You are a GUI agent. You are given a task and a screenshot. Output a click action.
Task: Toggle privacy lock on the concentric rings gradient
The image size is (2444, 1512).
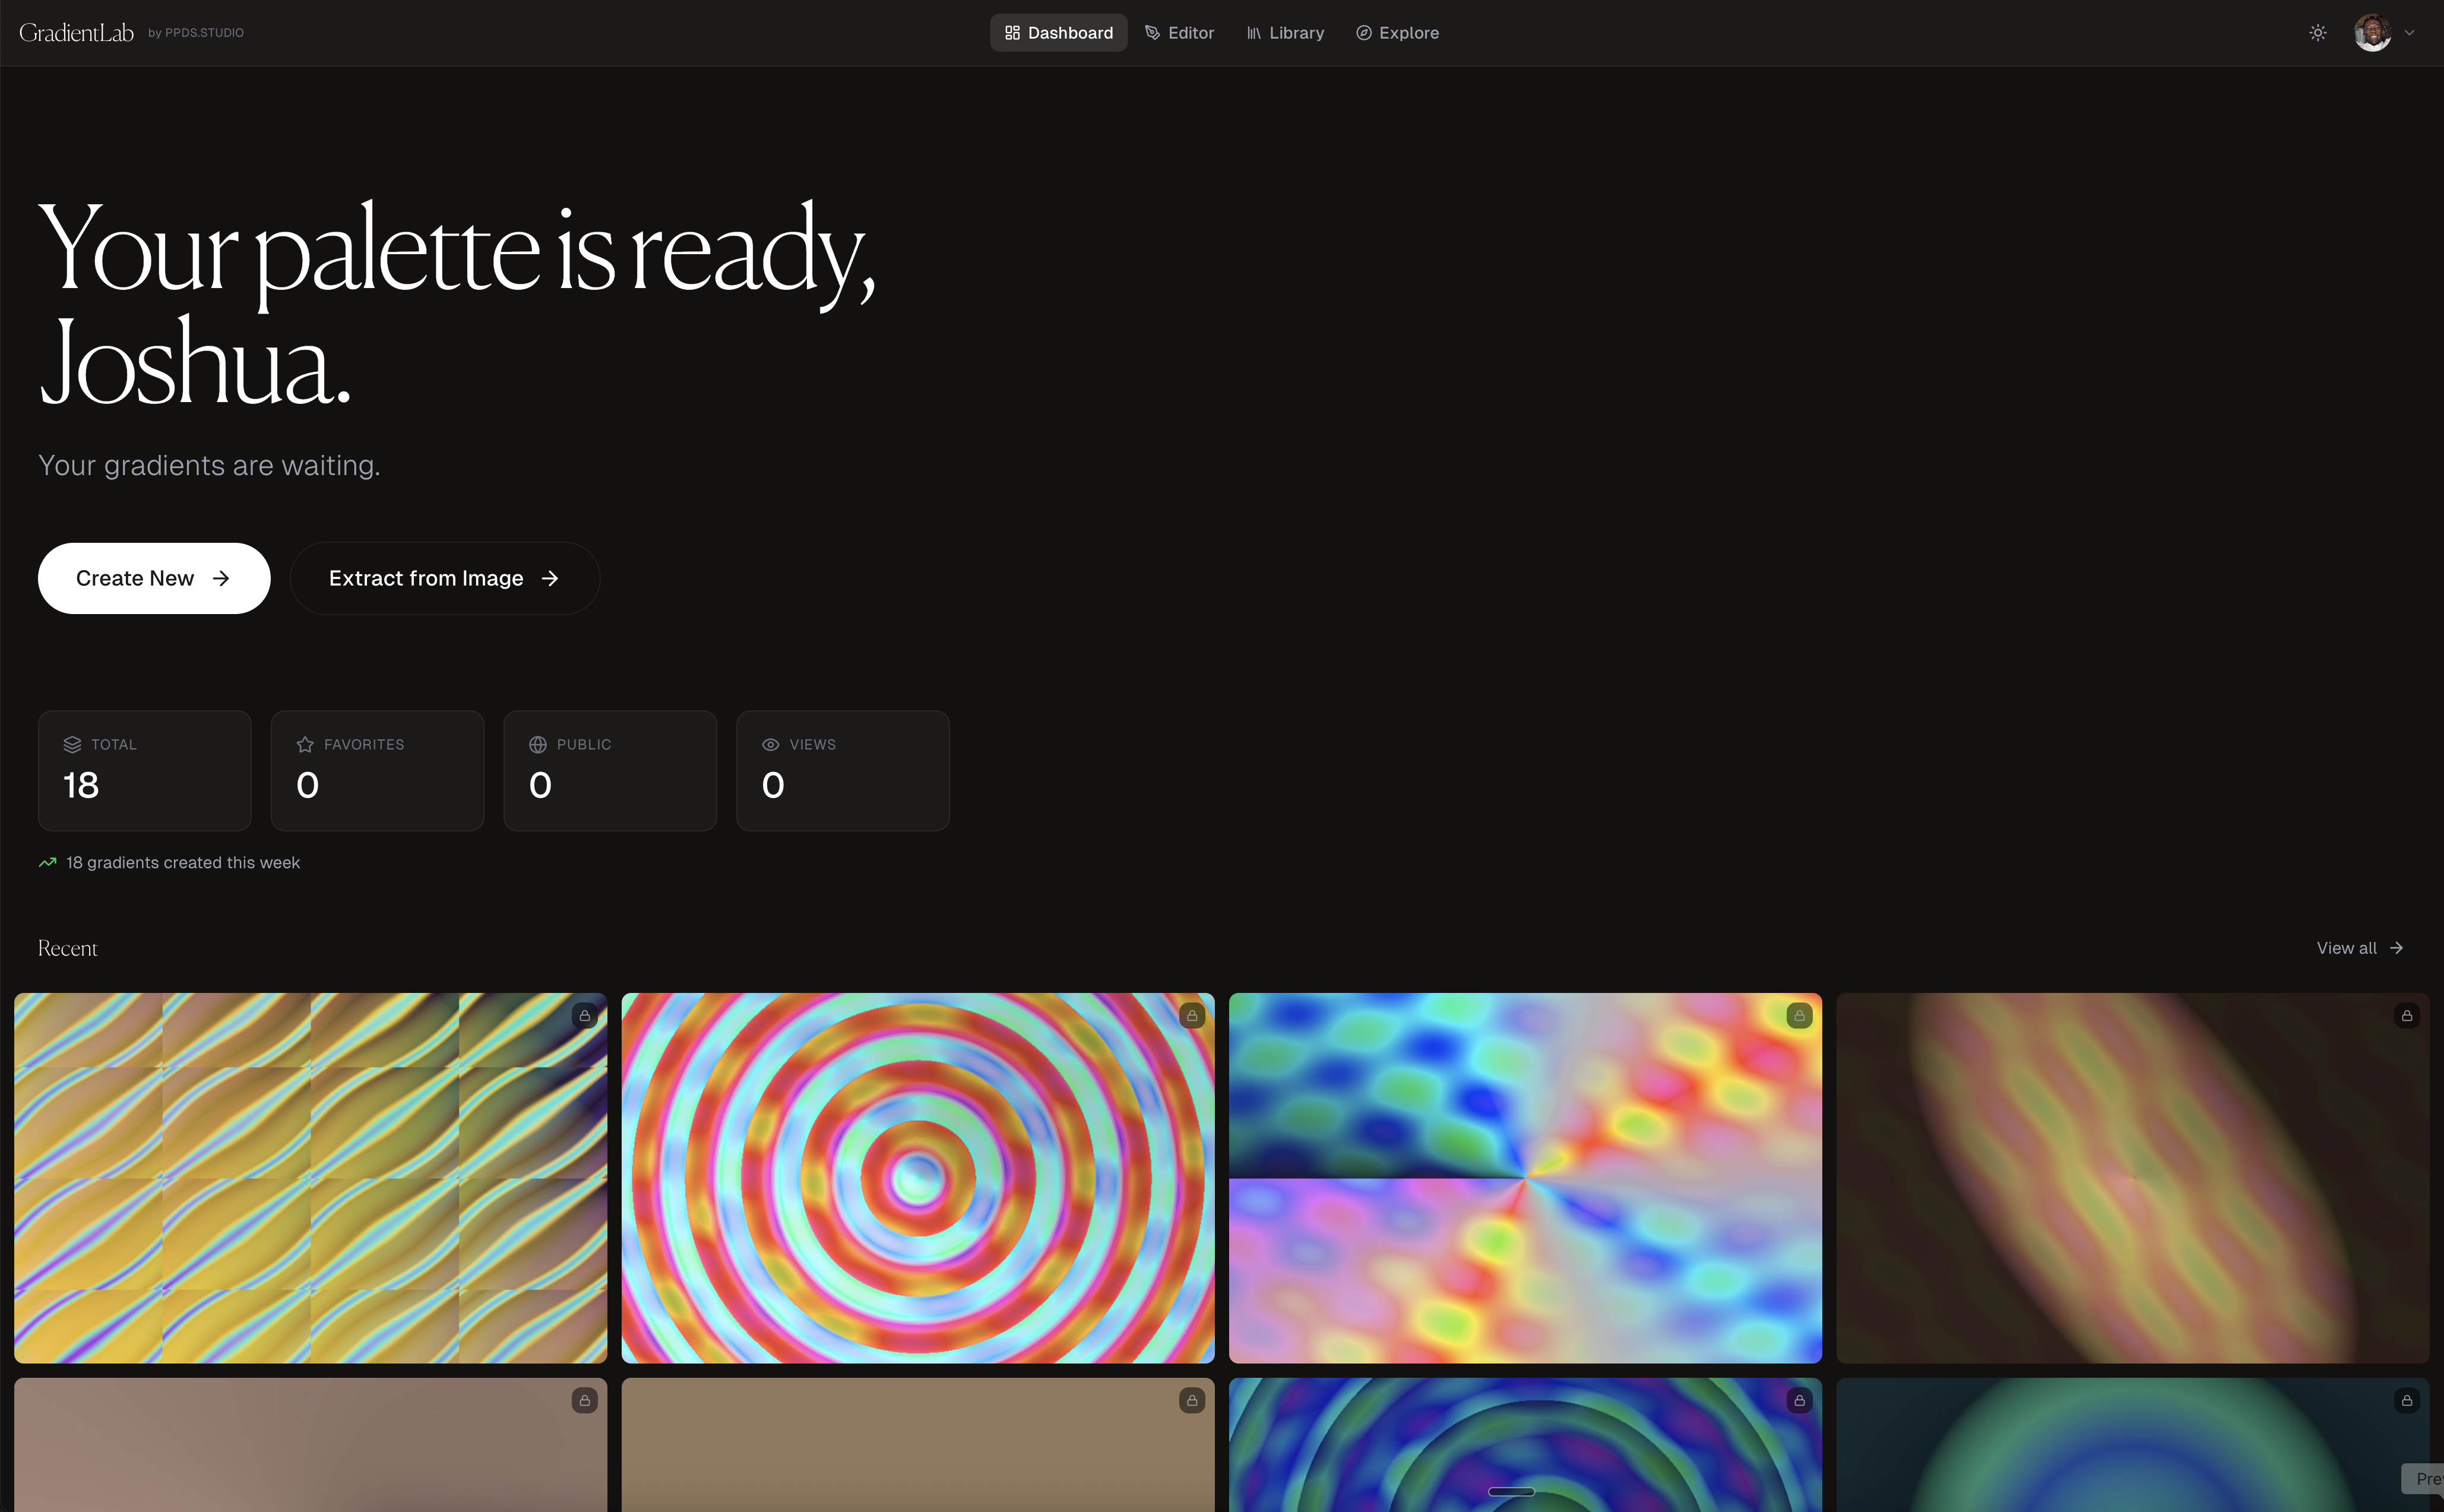point(1192,1015)
